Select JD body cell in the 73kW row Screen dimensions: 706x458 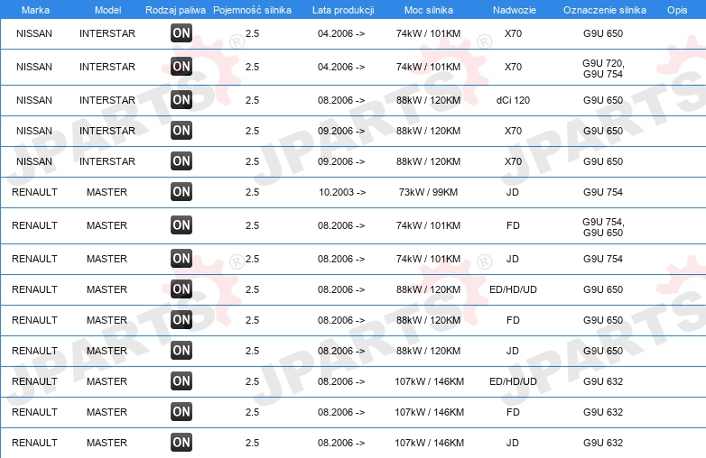pyautogui.click(x=513, y=192)
